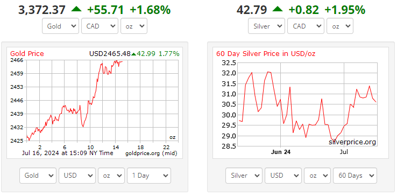Click the 60 Day Silver Price chart title
The height and width of the screenshot is (196, 397).
(x=266, y=54)
